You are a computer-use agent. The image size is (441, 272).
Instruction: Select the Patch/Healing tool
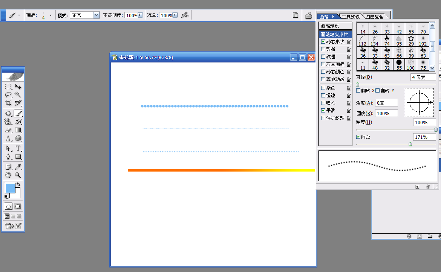tap(8, 113)
